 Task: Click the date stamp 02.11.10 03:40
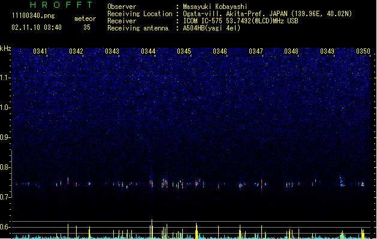[37, 27]
